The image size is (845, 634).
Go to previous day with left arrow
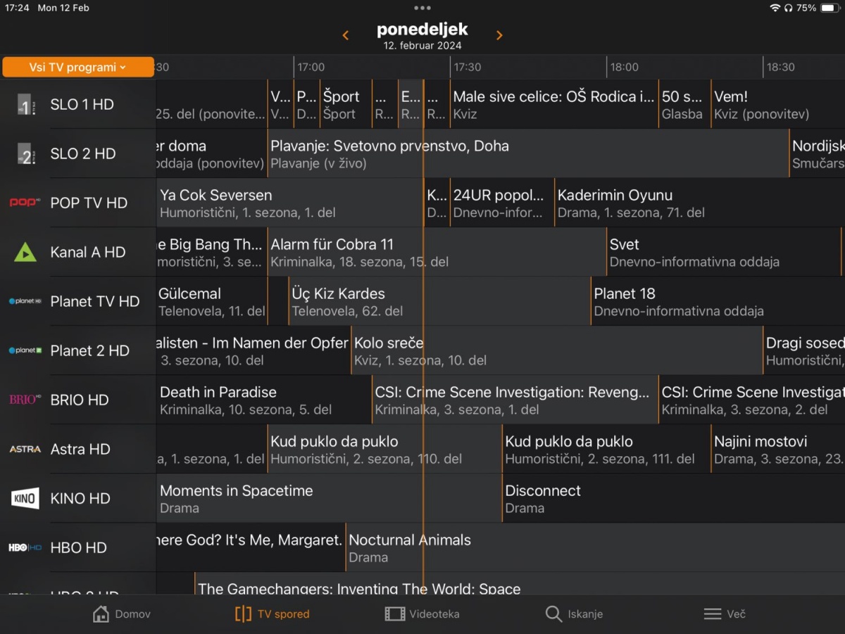pyautogui.click(x=346, y=35)
